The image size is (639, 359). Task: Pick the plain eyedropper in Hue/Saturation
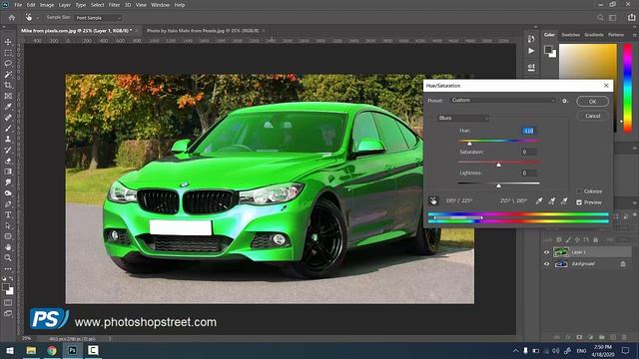539,201
